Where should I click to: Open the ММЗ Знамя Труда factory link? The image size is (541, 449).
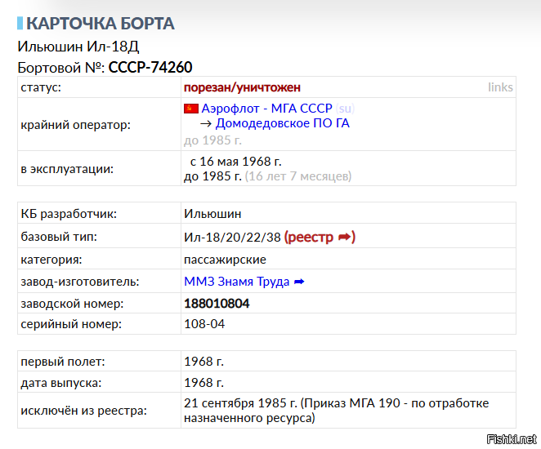click(237, 282)
